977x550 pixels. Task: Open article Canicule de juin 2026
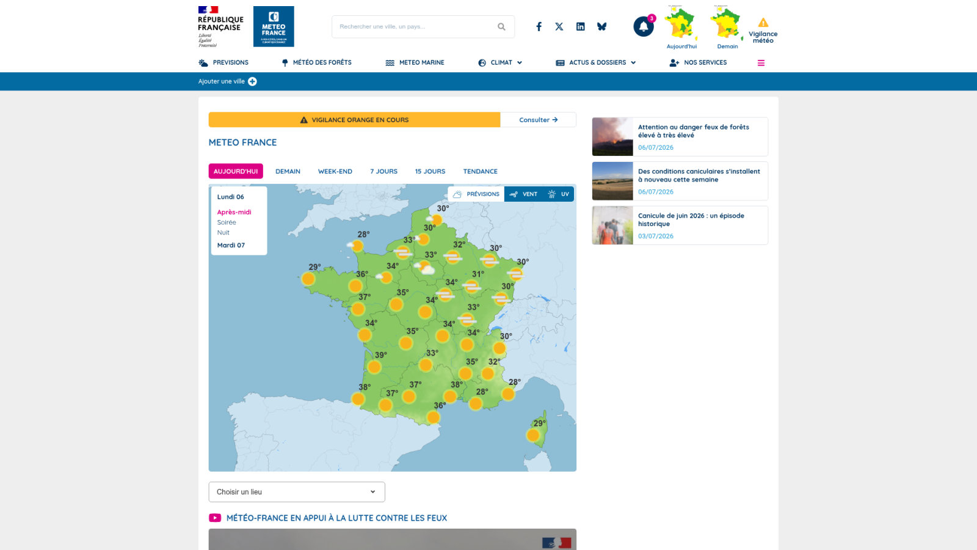click(691, 219)
